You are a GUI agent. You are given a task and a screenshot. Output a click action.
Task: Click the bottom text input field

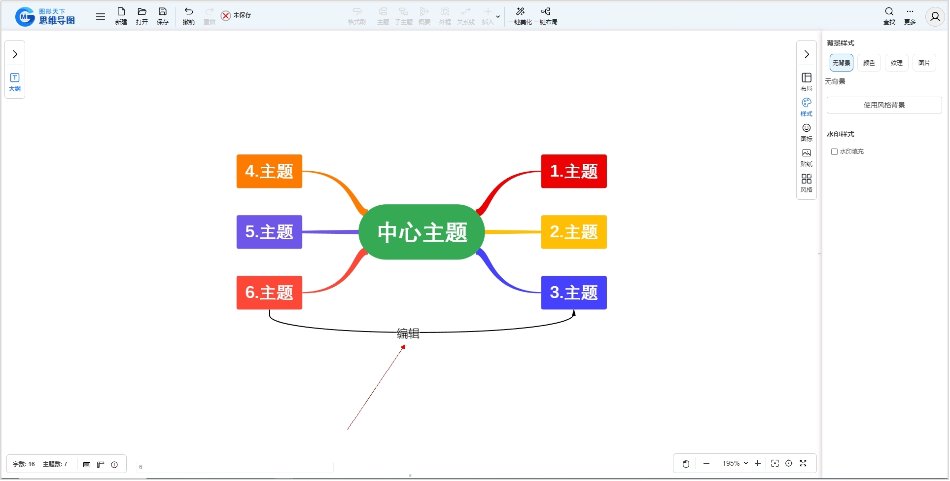coord(235,467)
